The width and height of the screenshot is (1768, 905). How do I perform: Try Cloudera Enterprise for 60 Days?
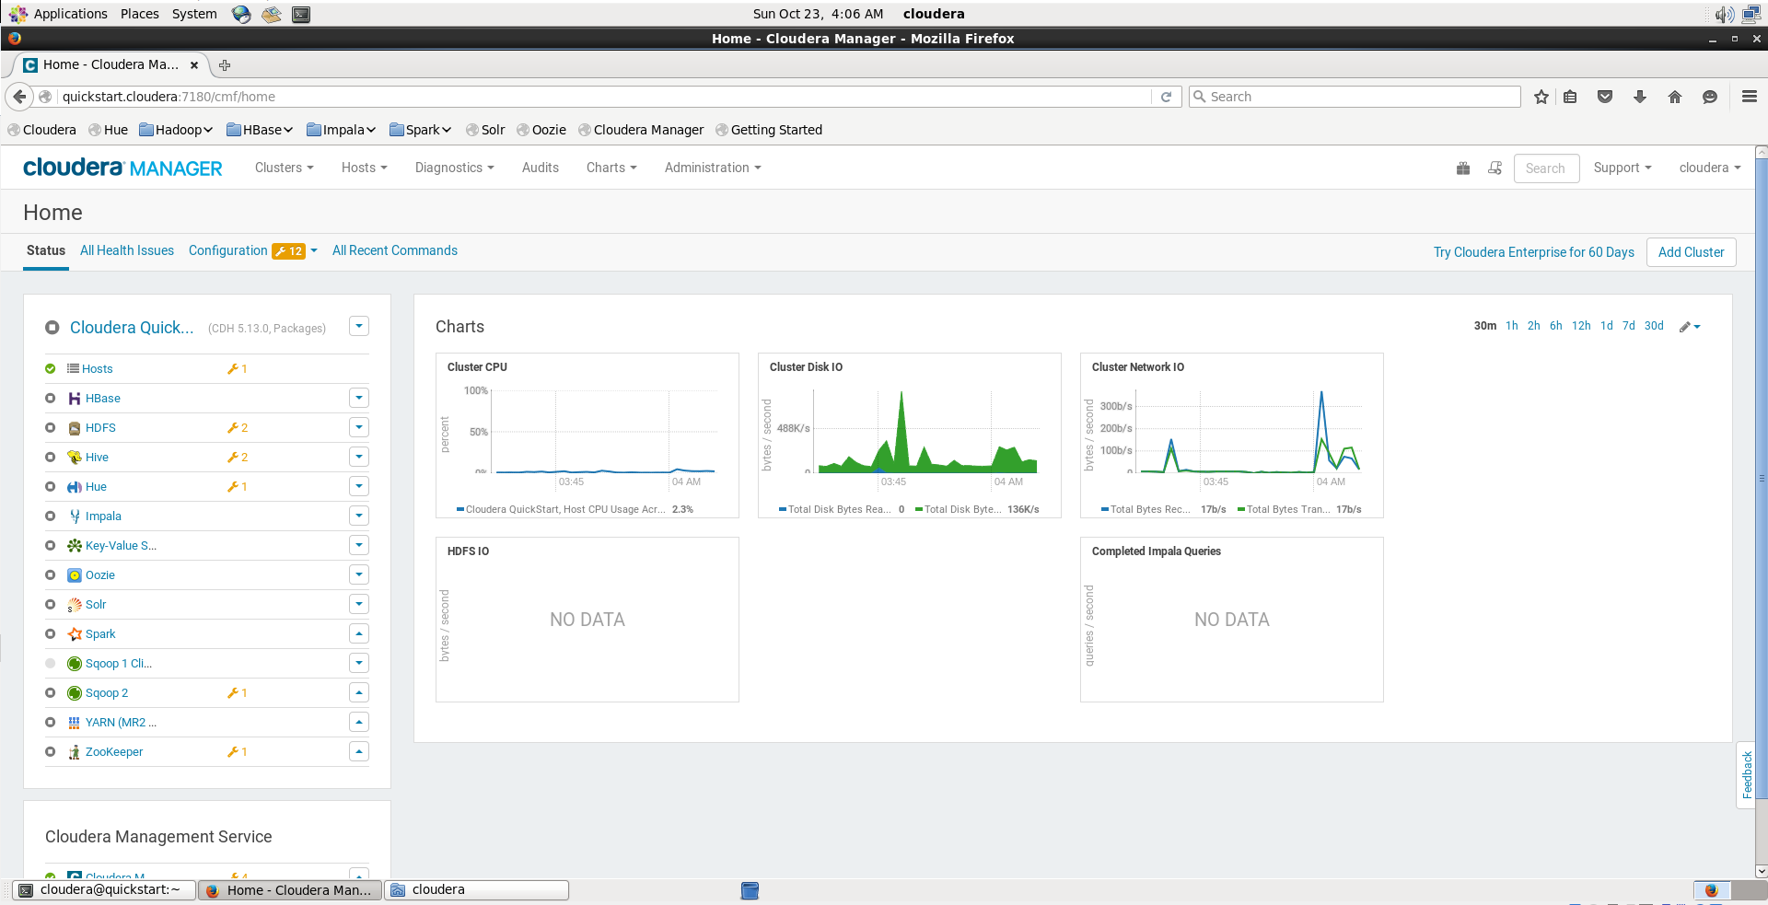(x=1533, y=252)
